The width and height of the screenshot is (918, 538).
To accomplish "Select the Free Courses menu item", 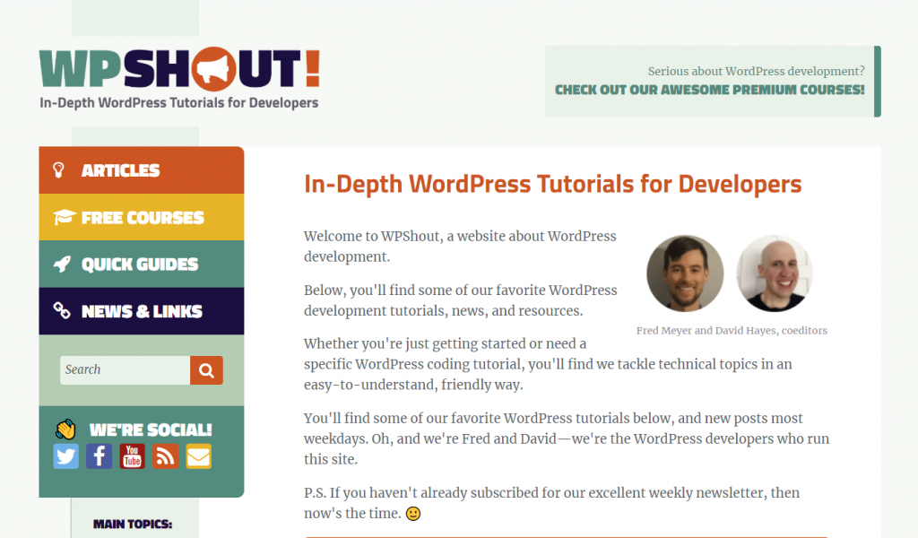I will click(143, 218).
